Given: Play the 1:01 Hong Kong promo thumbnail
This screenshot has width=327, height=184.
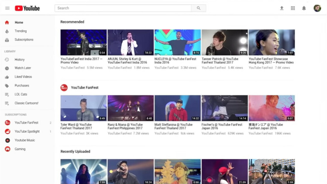Looking at the screenshot, I should [x=272, y=42].
